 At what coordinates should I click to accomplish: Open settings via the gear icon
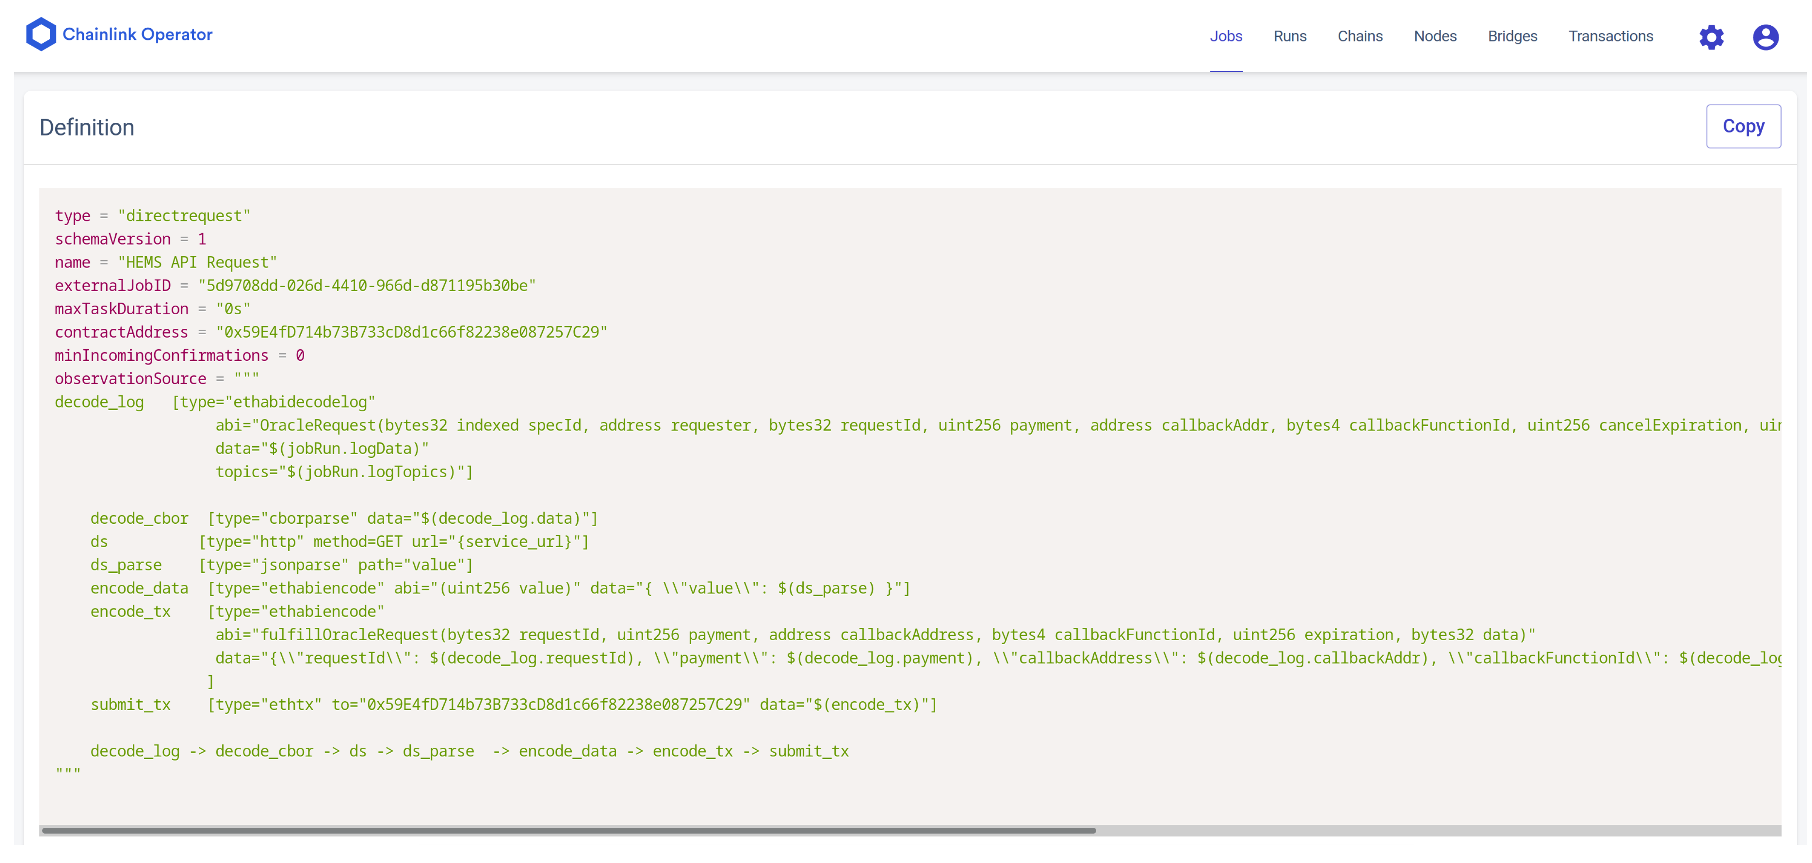click(1711, 36)
